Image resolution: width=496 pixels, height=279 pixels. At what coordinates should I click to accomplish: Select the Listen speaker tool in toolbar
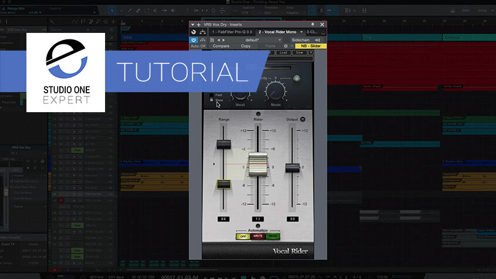[x=173, y=11]
